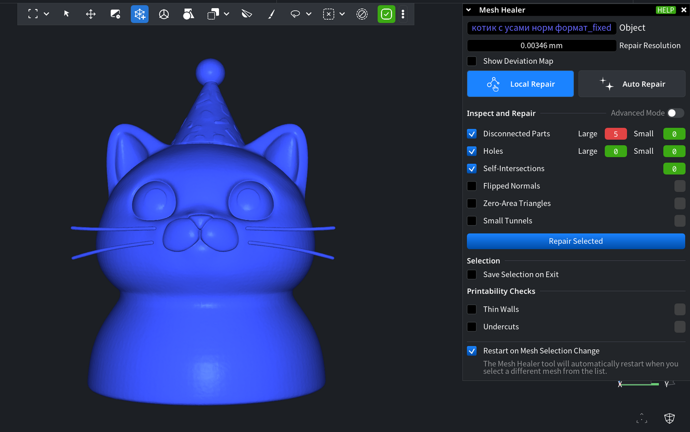Click the view cube icon bottom-right

pos(669,418)
